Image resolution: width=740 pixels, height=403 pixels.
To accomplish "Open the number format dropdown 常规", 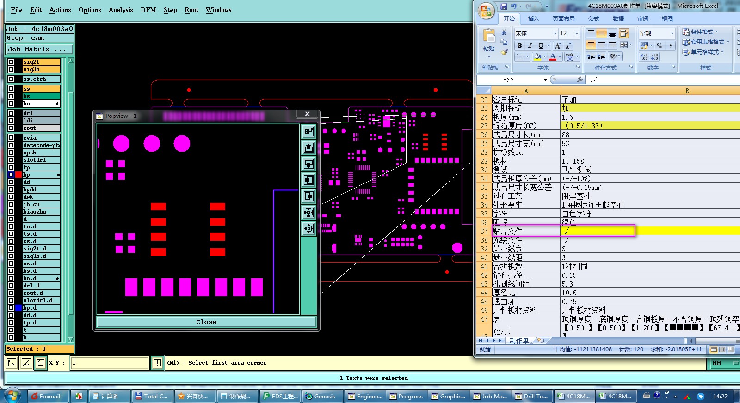I will (672, 33).
